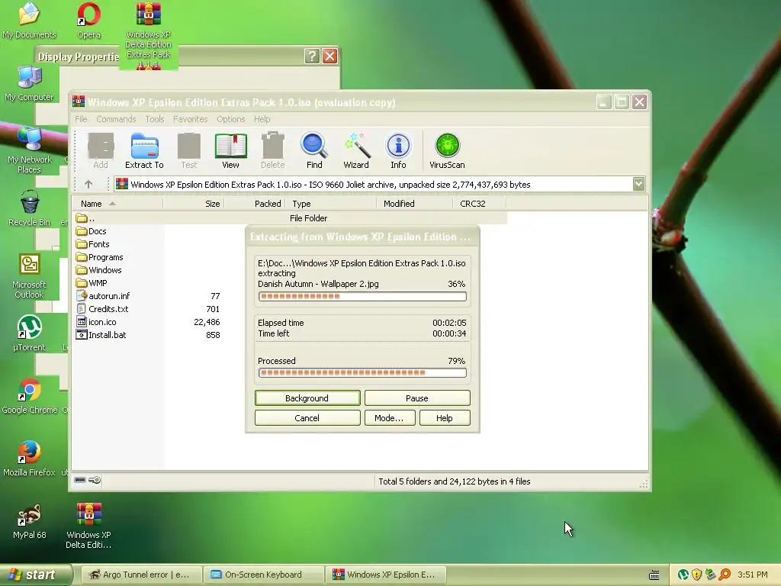Click the Processed progress bar at 79%

pyautogui.click(x=362, y=372)
